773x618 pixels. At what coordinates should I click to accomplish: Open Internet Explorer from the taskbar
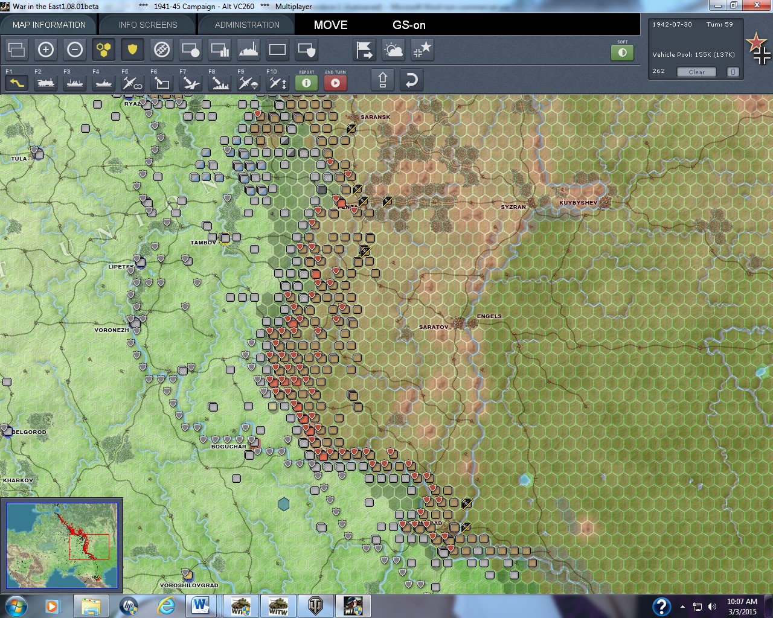166,606
